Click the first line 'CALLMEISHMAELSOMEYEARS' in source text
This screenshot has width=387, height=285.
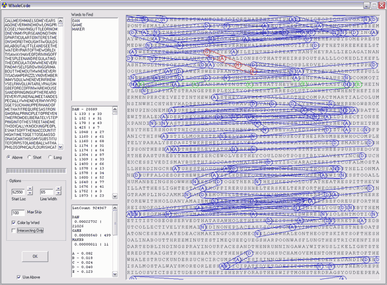(30, 21)
